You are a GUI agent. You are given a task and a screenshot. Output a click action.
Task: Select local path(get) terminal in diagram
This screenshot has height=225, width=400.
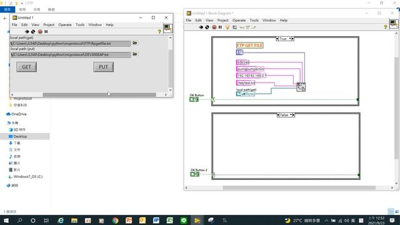pos(245,94)
